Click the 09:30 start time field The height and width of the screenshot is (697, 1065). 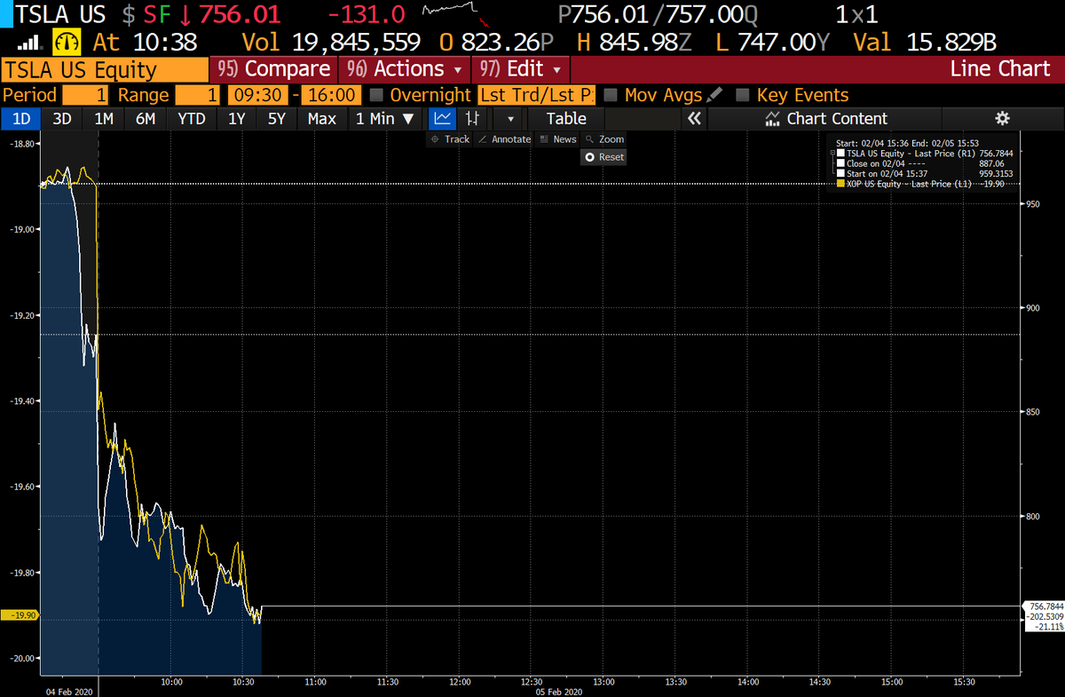click(x=256, y=95)
